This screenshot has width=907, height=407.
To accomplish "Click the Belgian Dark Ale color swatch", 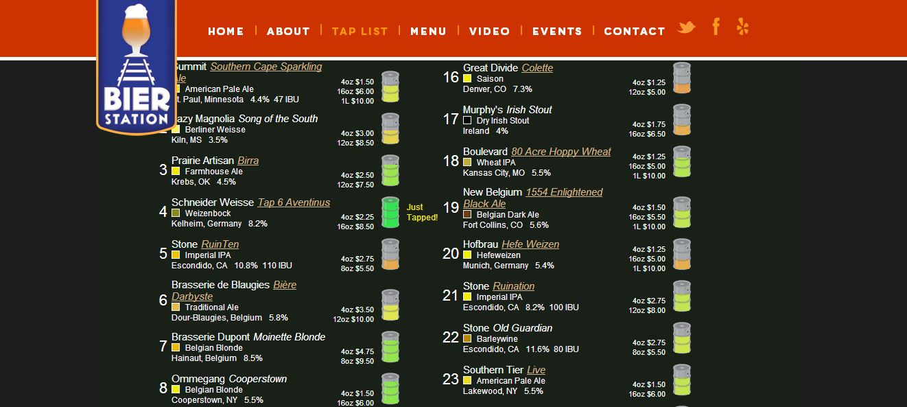I will click(x=467, y=214).
